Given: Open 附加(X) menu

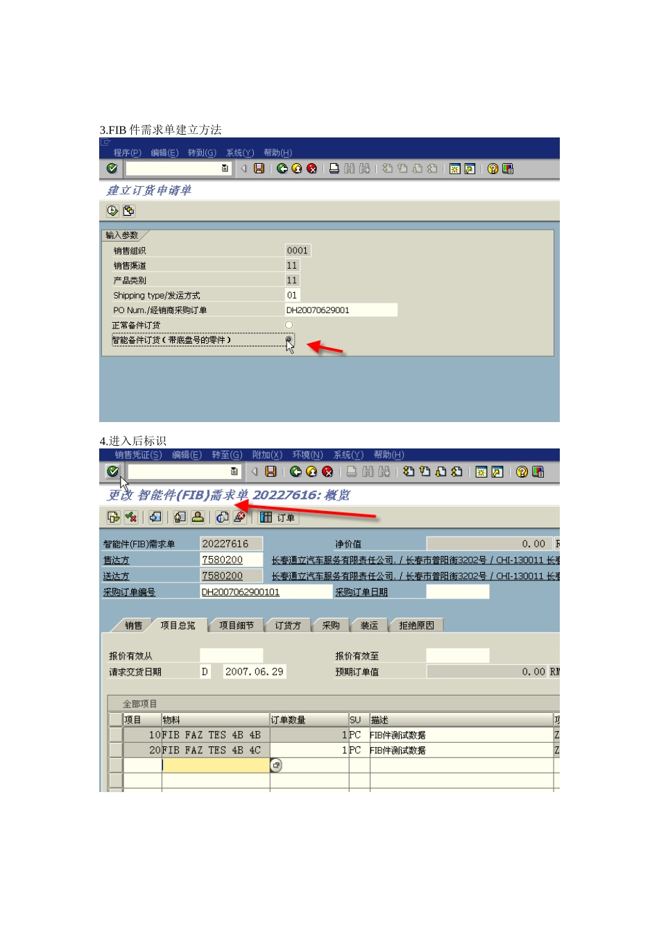Looking at the screenshot, I should 267,455.
